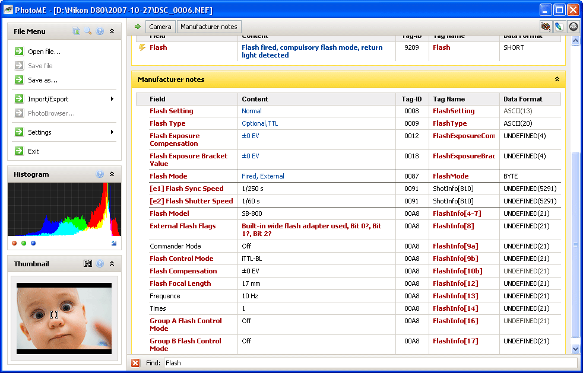Select the External Flash Flags field
The height and width of the screenshot is (373, 583).
click(183, 226)
